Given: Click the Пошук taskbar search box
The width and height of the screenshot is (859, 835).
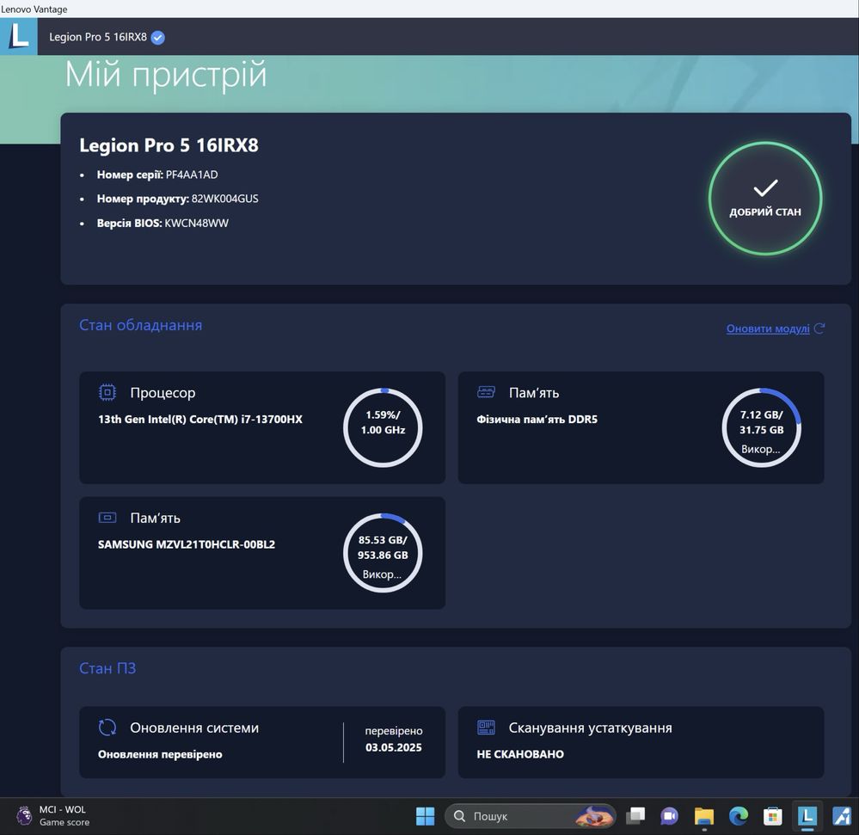Looking at the screenshot, I should tap(530, 816).
